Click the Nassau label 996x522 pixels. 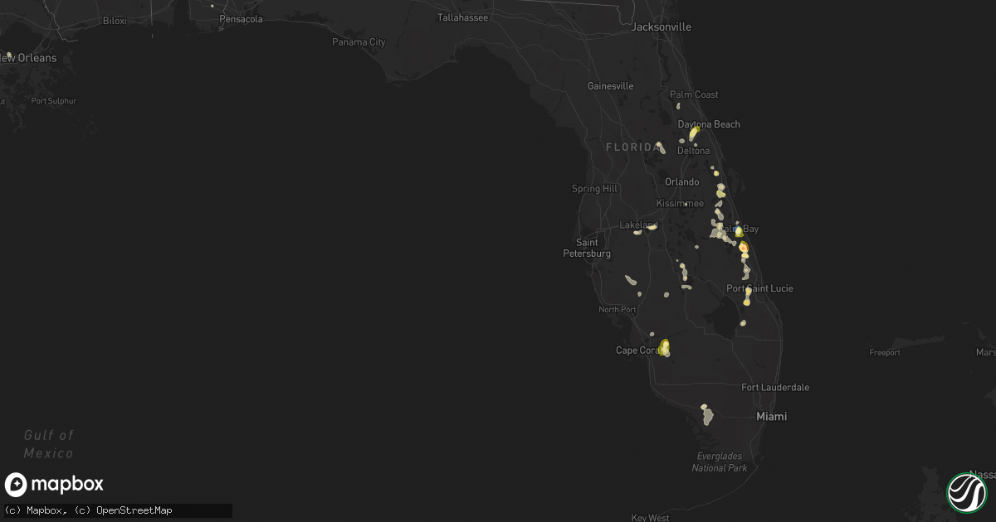pyautogui.click(x=983, y=475)
